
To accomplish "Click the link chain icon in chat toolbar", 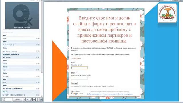I will pos(31,100).
